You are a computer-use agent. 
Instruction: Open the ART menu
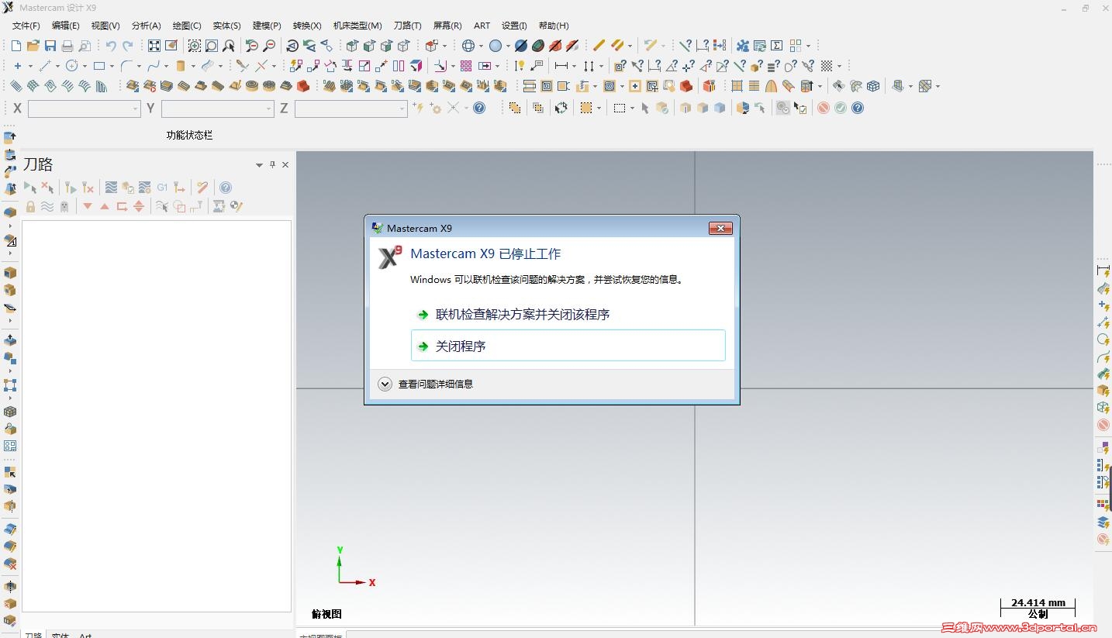[x=482, y=26]
